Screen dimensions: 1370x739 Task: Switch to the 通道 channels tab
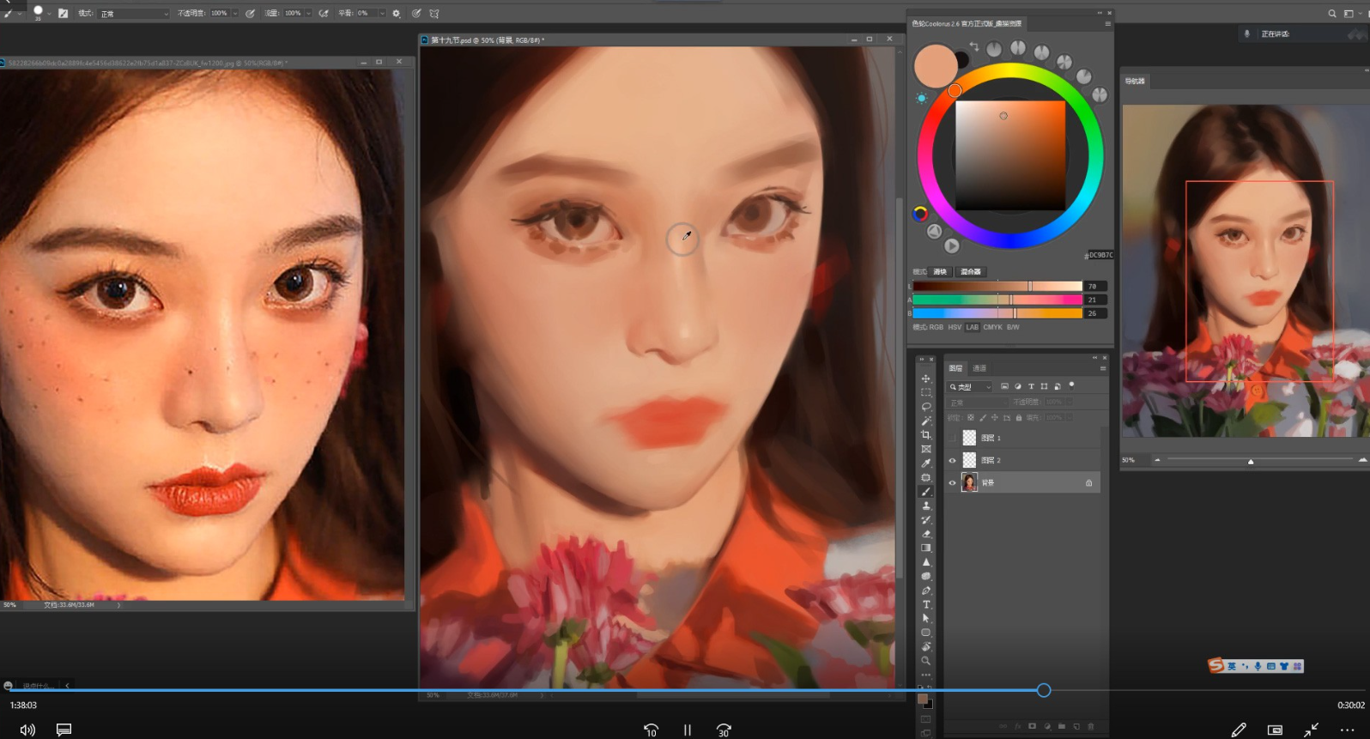pyautogui.click(x=979, y=368)
